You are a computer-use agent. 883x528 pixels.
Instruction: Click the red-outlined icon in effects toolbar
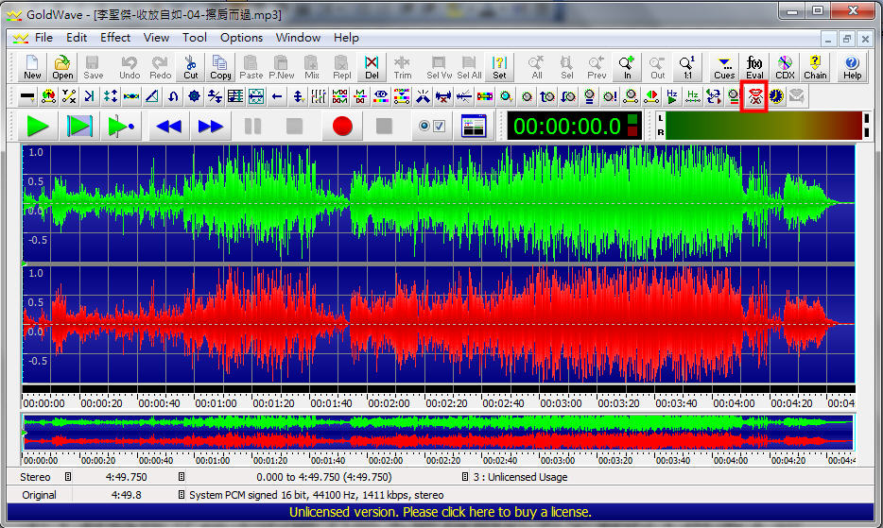coord(754,96)
